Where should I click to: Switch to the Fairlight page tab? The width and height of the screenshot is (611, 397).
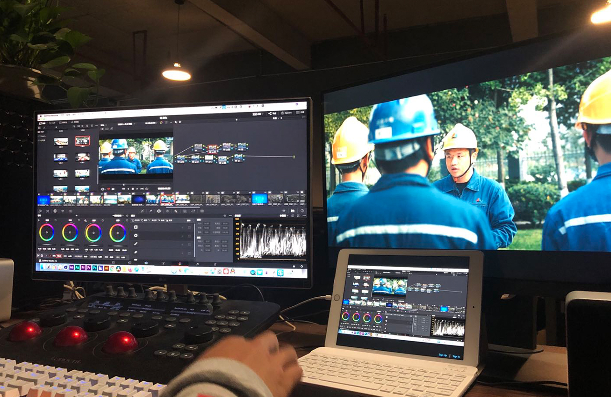pyautogui.click(x=197, y=263)
